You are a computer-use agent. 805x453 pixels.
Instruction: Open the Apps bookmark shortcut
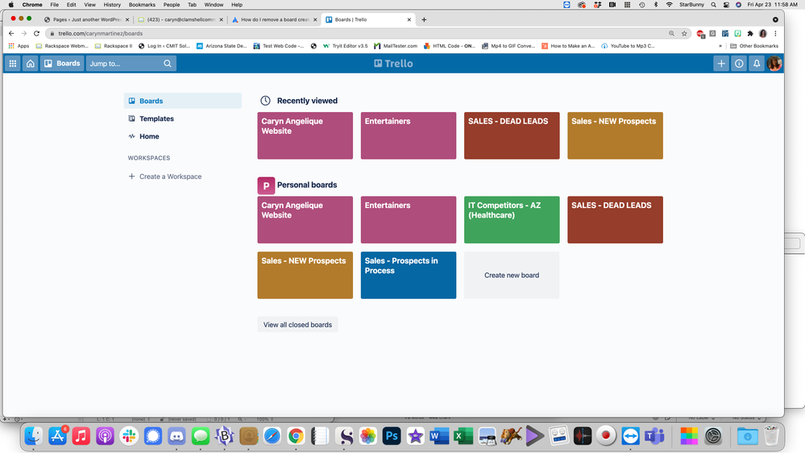[19, 46]
